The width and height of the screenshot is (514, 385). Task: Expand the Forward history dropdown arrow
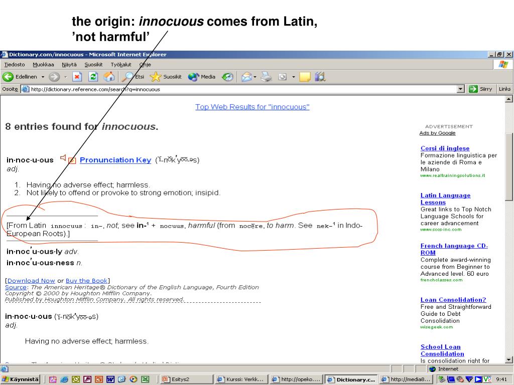click(65, 77)
